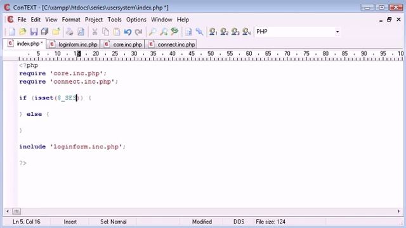Open the PHP highlighter dropdown
The image size is (406, 228).
(337, 32)
